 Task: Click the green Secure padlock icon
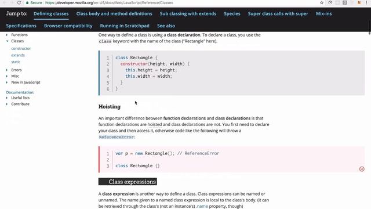coord(27,3)
